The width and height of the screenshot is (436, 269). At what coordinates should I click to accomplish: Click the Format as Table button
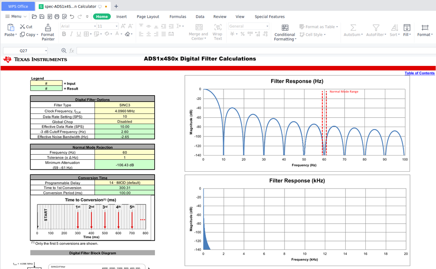click(x=318, y=26)
